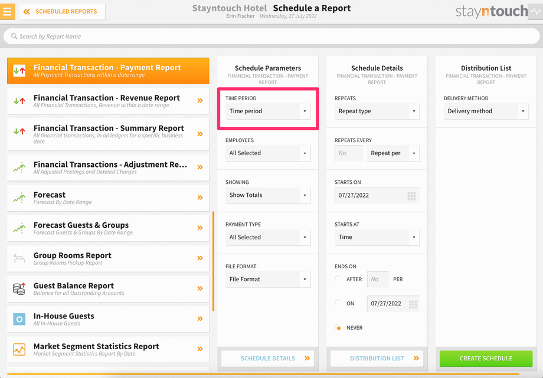Image resolution: width=543 pixels, height=378 pixels.
Task: Open the activity pulse icon at top right
Action: pos(535,11)
